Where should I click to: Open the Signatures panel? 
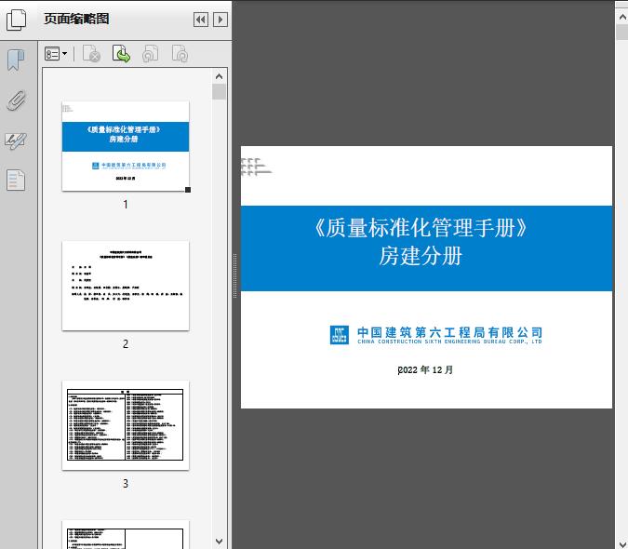[16, 141]
